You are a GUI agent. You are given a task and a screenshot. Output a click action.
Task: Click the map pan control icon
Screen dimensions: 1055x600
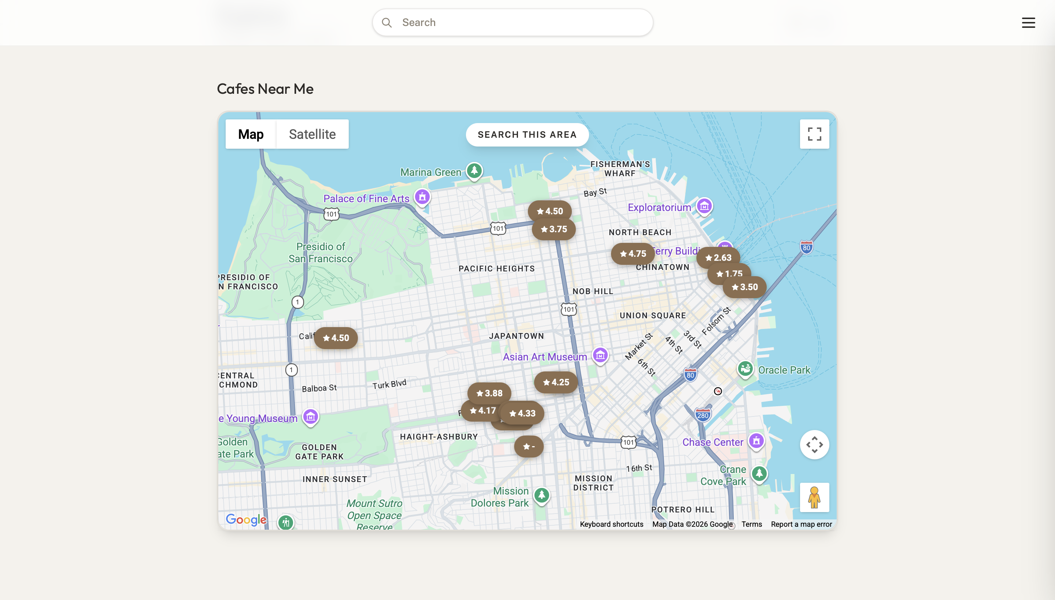[x=814, y=445]
